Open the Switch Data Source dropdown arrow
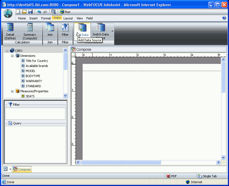Image resolution: width=229 pixels, height=186 pixels. 112,31
